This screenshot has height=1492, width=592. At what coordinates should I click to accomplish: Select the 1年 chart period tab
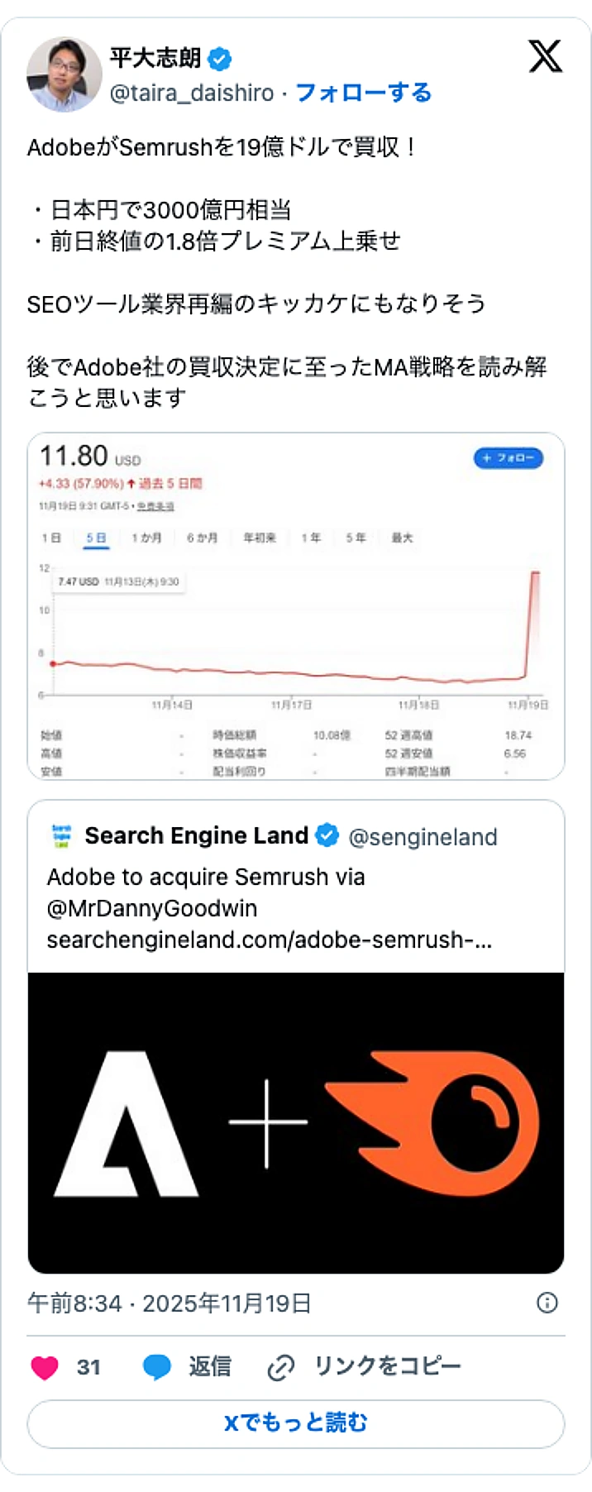pos(312,538)
